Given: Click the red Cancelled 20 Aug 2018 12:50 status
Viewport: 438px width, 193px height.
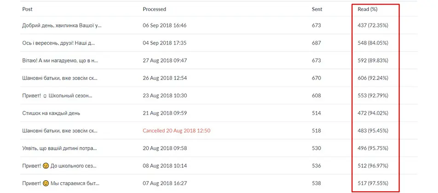Looking at the screenshot, I should (x=176, y=131).
